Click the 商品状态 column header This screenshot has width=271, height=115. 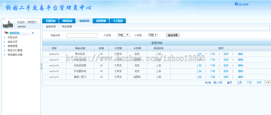click(159, 48)
